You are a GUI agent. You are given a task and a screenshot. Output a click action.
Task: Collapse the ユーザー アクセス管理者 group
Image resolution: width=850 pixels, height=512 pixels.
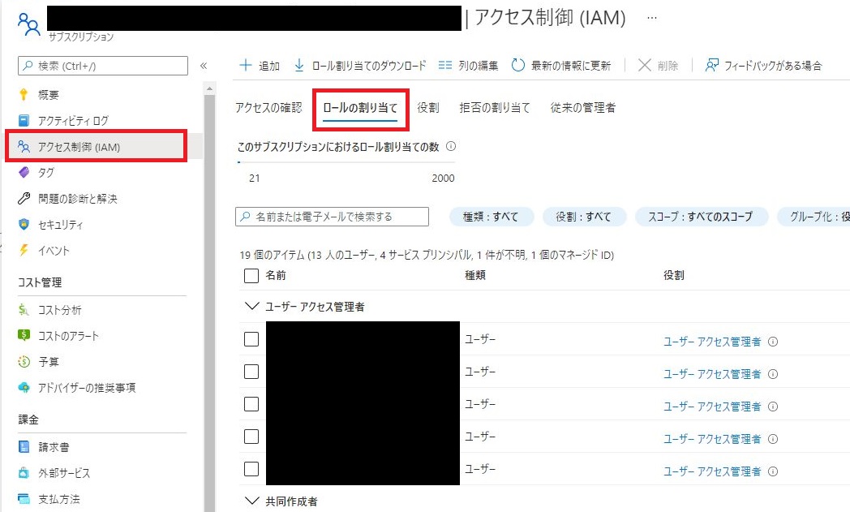(x=251, y=306)
